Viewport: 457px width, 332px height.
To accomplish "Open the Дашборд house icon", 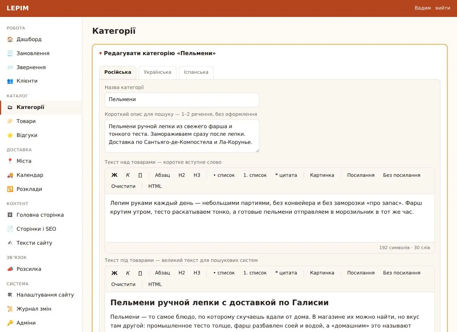I will coord(10,39).
